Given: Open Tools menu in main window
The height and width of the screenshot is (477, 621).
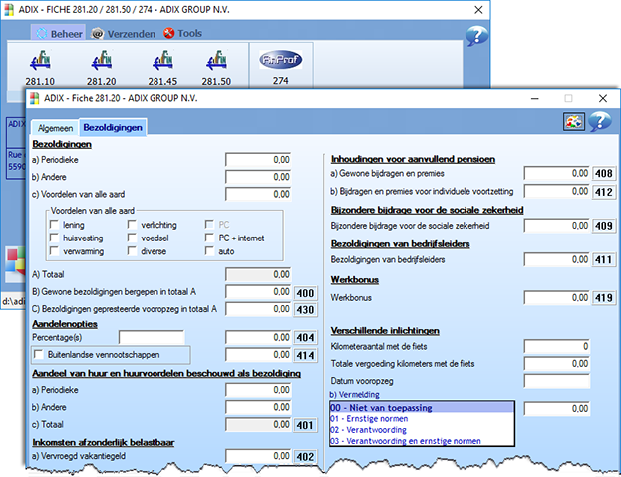Looking at the screenshot, I should tap(183, 33).
